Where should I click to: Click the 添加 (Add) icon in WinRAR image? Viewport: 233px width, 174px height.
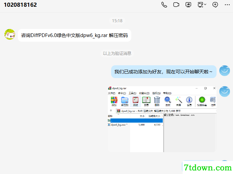[x=114, y=101]
